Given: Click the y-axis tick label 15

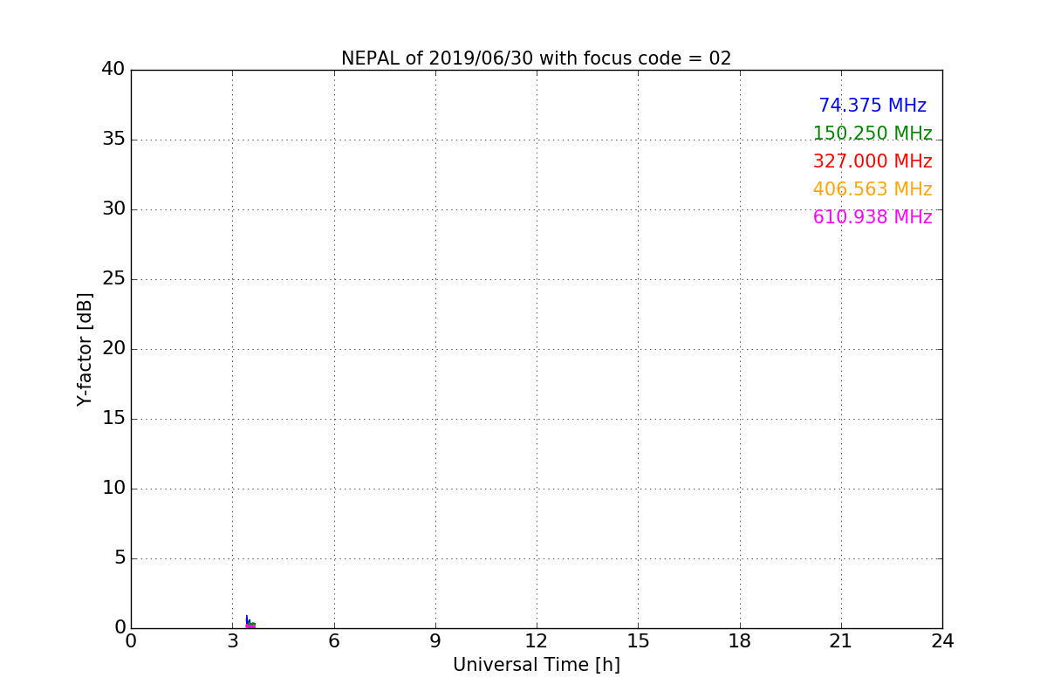Looking at the screenshot, I should [x=113, y=419].
